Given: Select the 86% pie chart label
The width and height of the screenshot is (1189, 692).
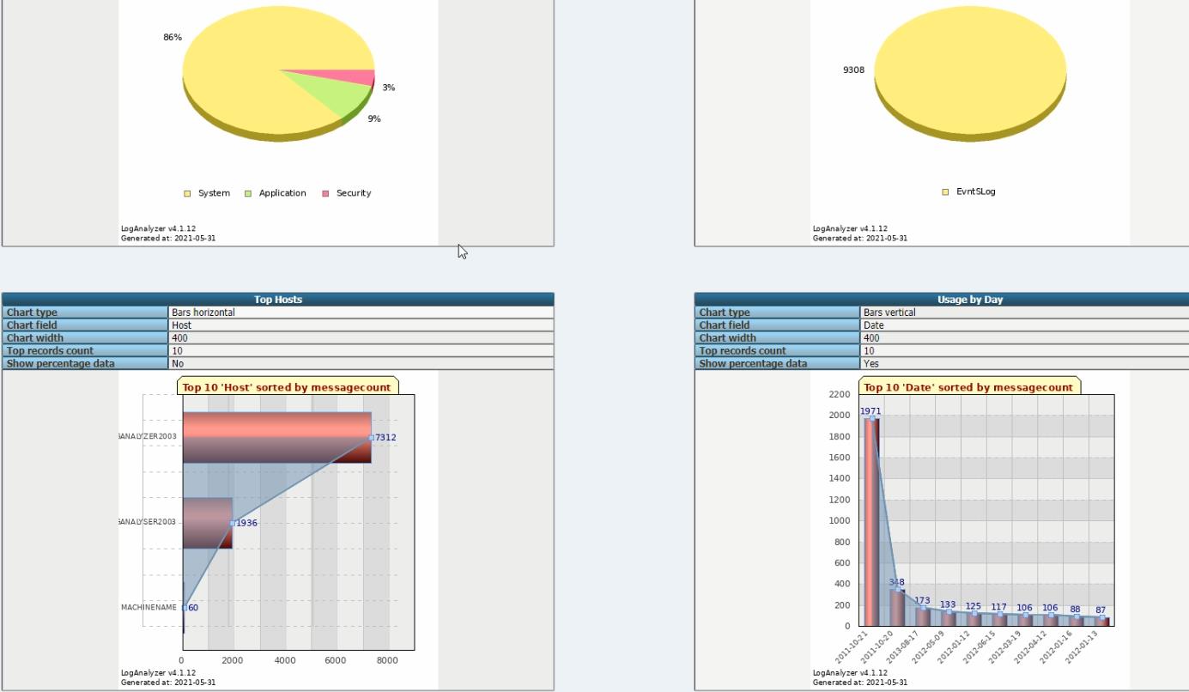Looking at the screenshot, I should coord(173,38).
